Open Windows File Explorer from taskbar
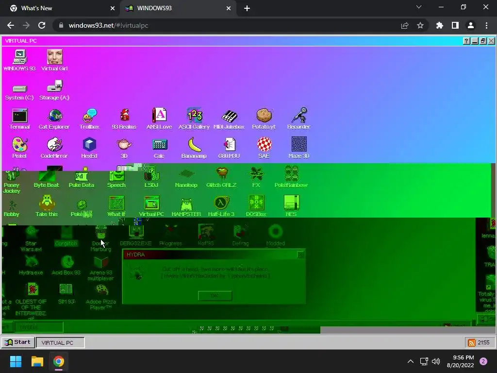This screenshot has width=497, height=373. point(37,361)
